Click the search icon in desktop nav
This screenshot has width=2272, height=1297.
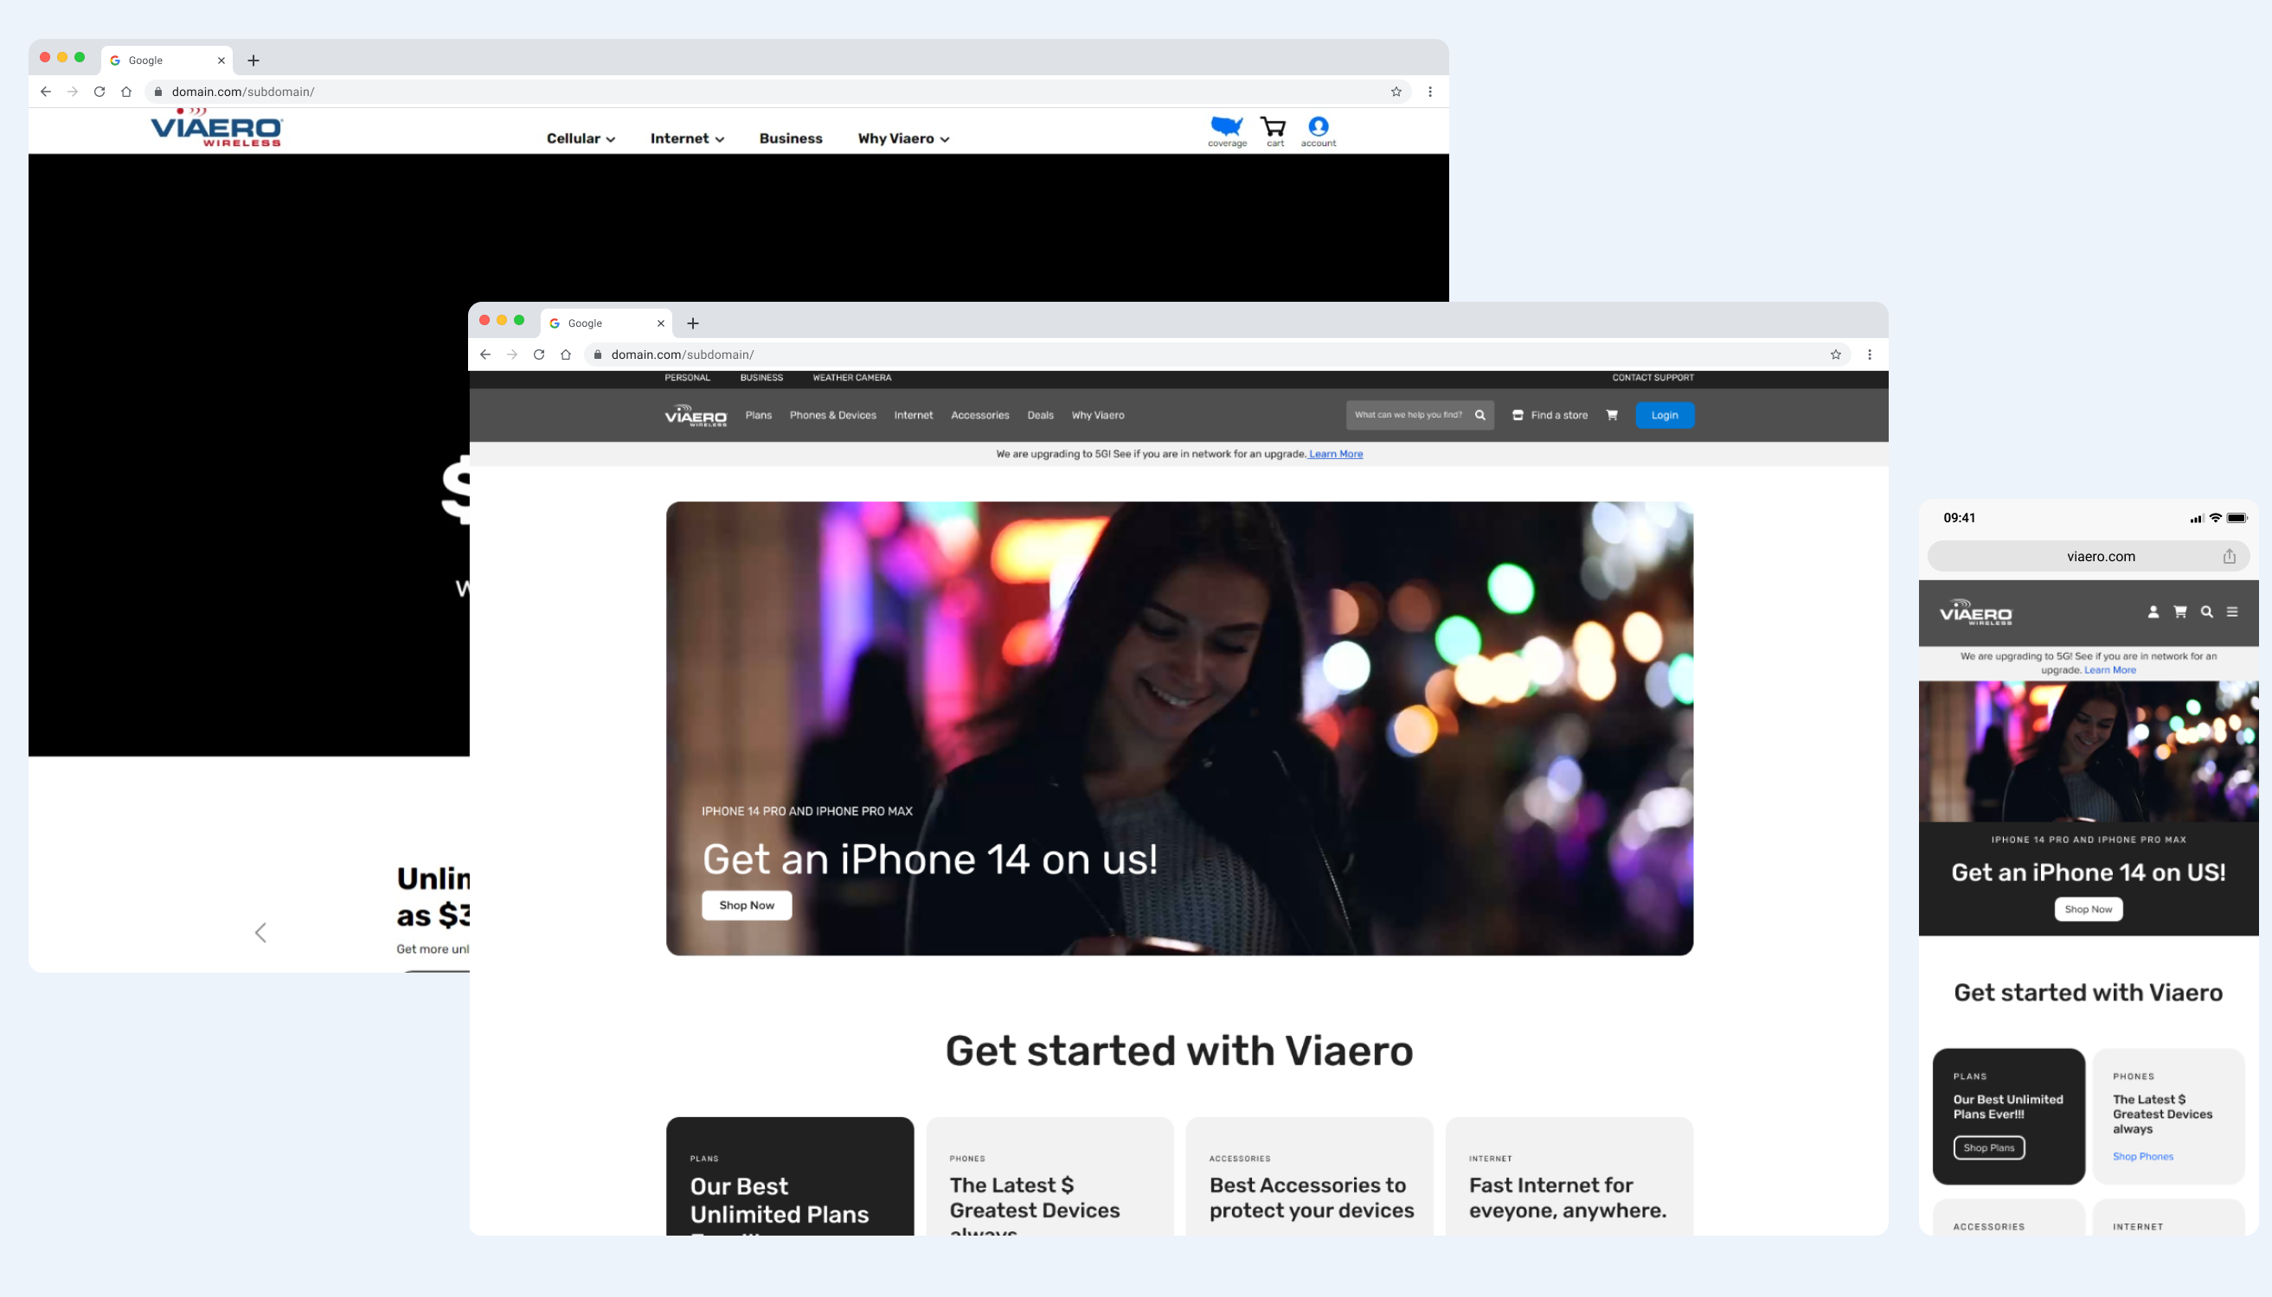(x=1479, y=415)
